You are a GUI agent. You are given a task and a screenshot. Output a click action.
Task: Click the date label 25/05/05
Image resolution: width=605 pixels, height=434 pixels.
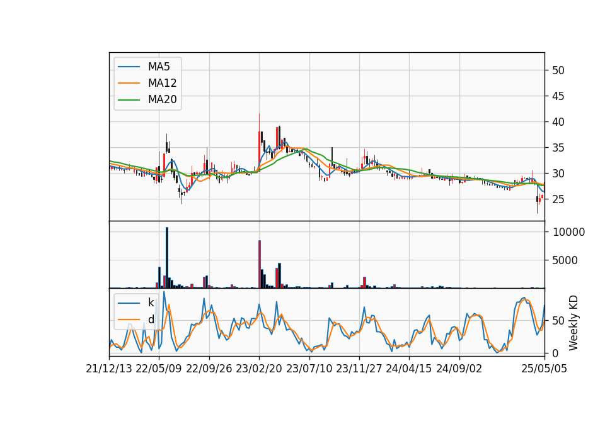pyautogui.click(x=544, y=369)
